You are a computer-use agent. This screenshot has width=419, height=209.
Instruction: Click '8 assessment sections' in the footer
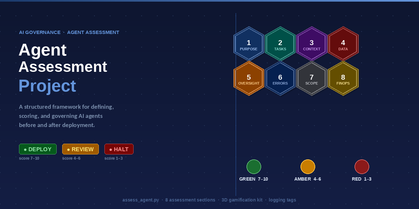190,200
